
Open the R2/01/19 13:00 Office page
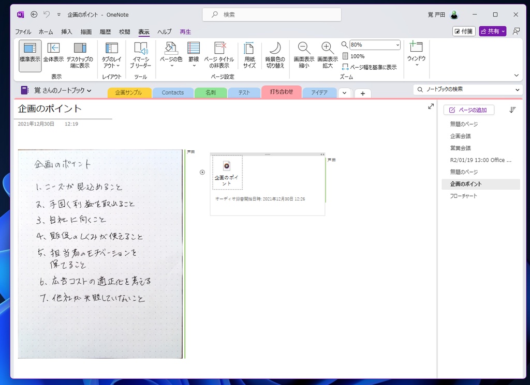481,160
